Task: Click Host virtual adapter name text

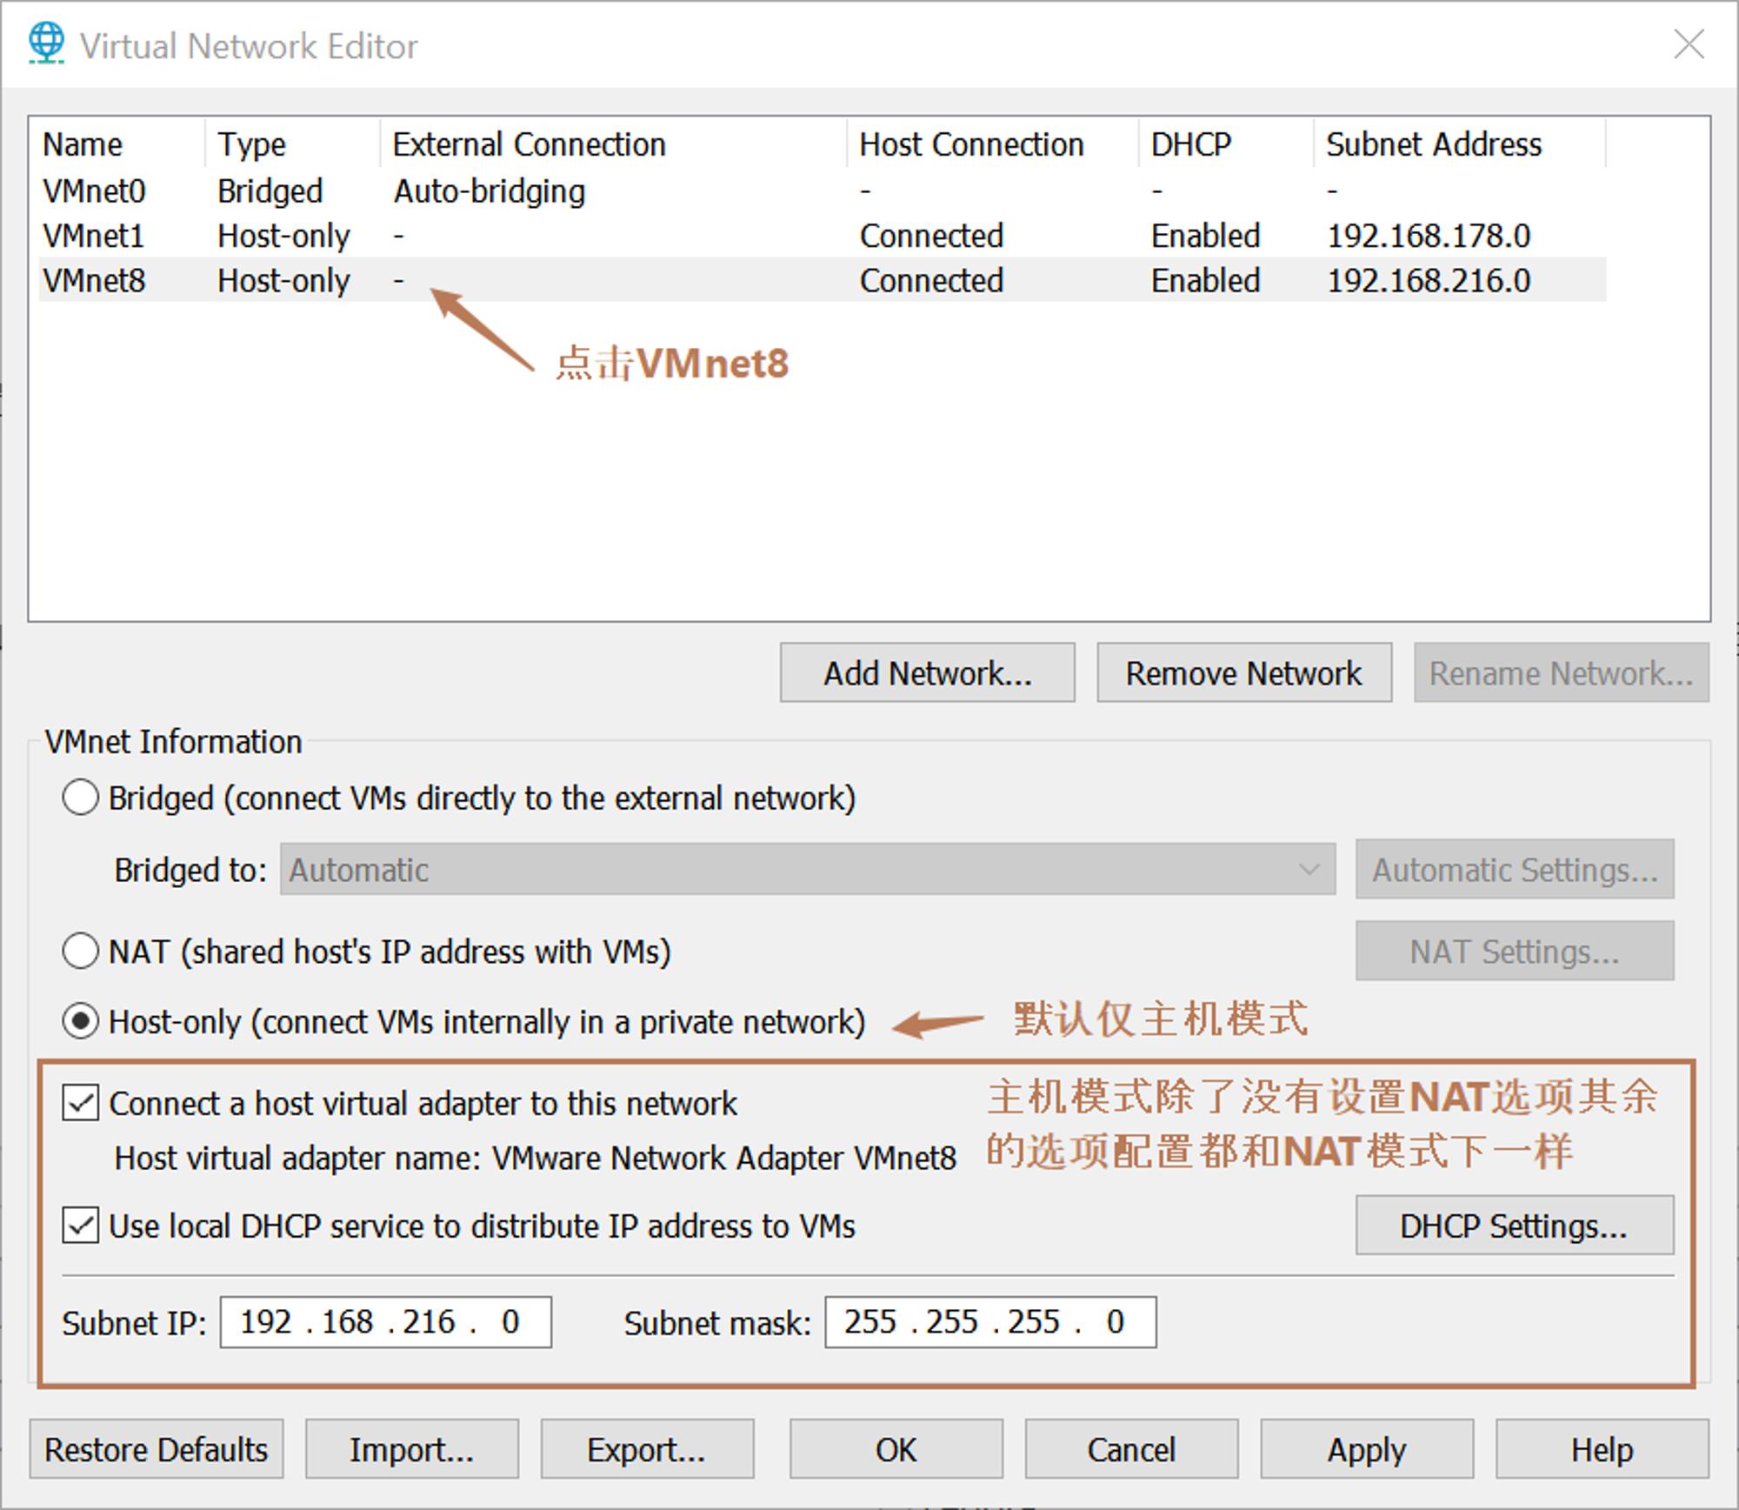Action: [x=536, y=1158]
